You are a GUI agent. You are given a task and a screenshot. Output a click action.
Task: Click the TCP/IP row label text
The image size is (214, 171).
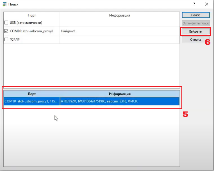14,40
